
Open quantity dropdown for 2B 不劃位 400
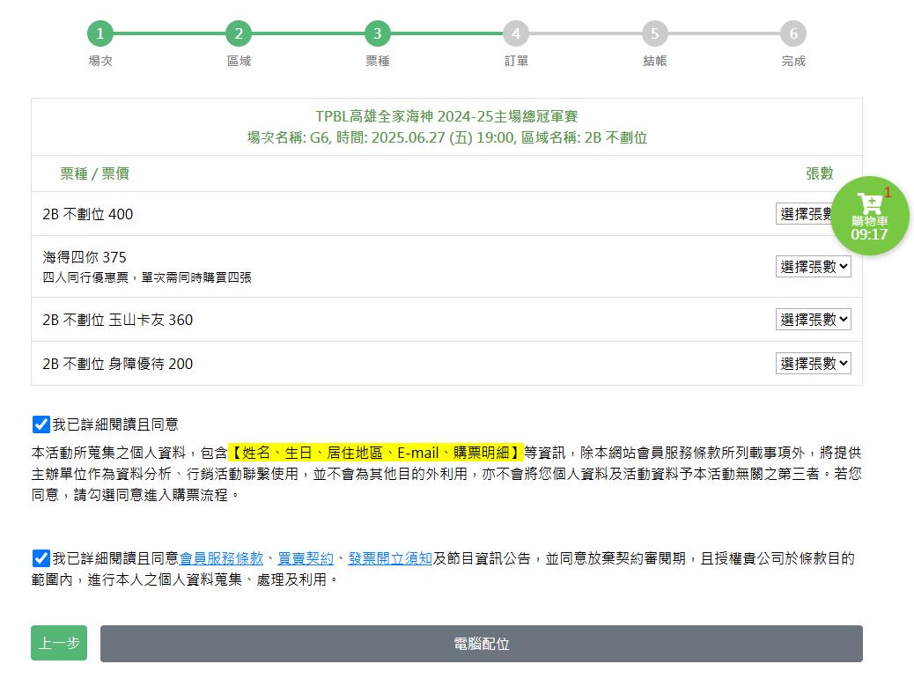pos(804,214)
